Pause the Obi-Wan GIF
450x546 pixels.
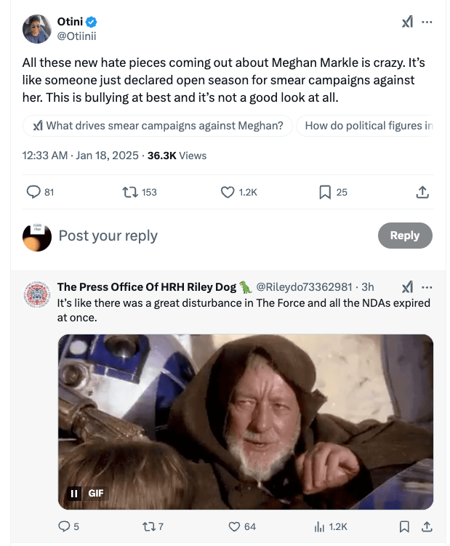(x=73, y=494)
